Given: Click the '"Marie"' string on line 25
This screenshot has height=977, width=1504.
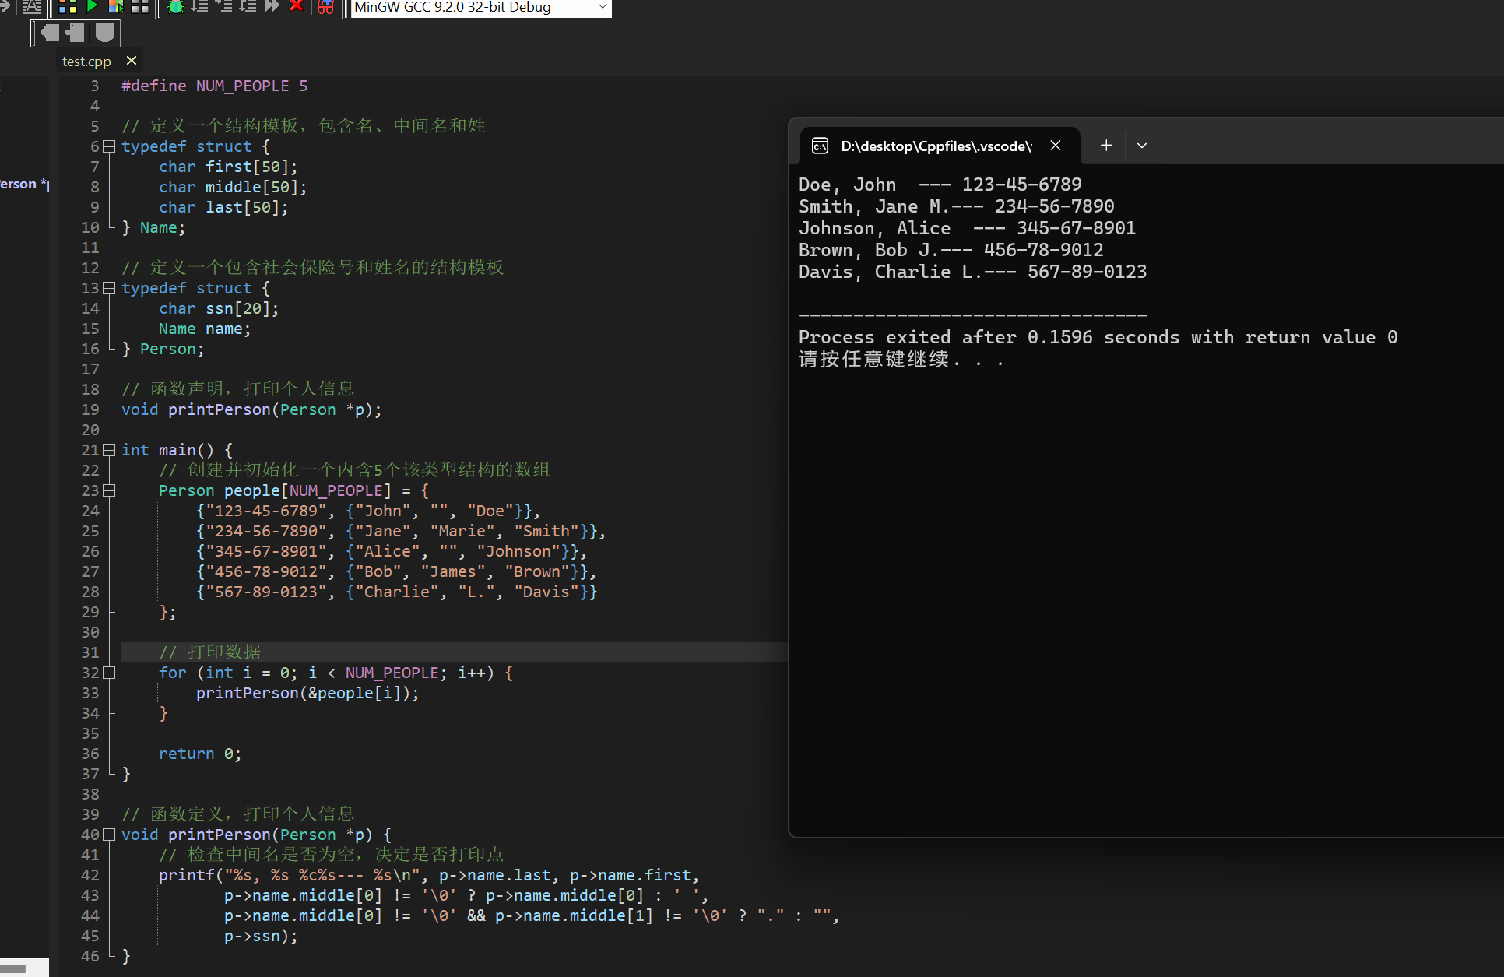Looking at the screenshot, I should 462,531.
